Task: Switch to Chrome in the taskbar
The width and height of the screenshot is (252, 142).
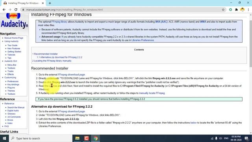Action: coord(96,138)
